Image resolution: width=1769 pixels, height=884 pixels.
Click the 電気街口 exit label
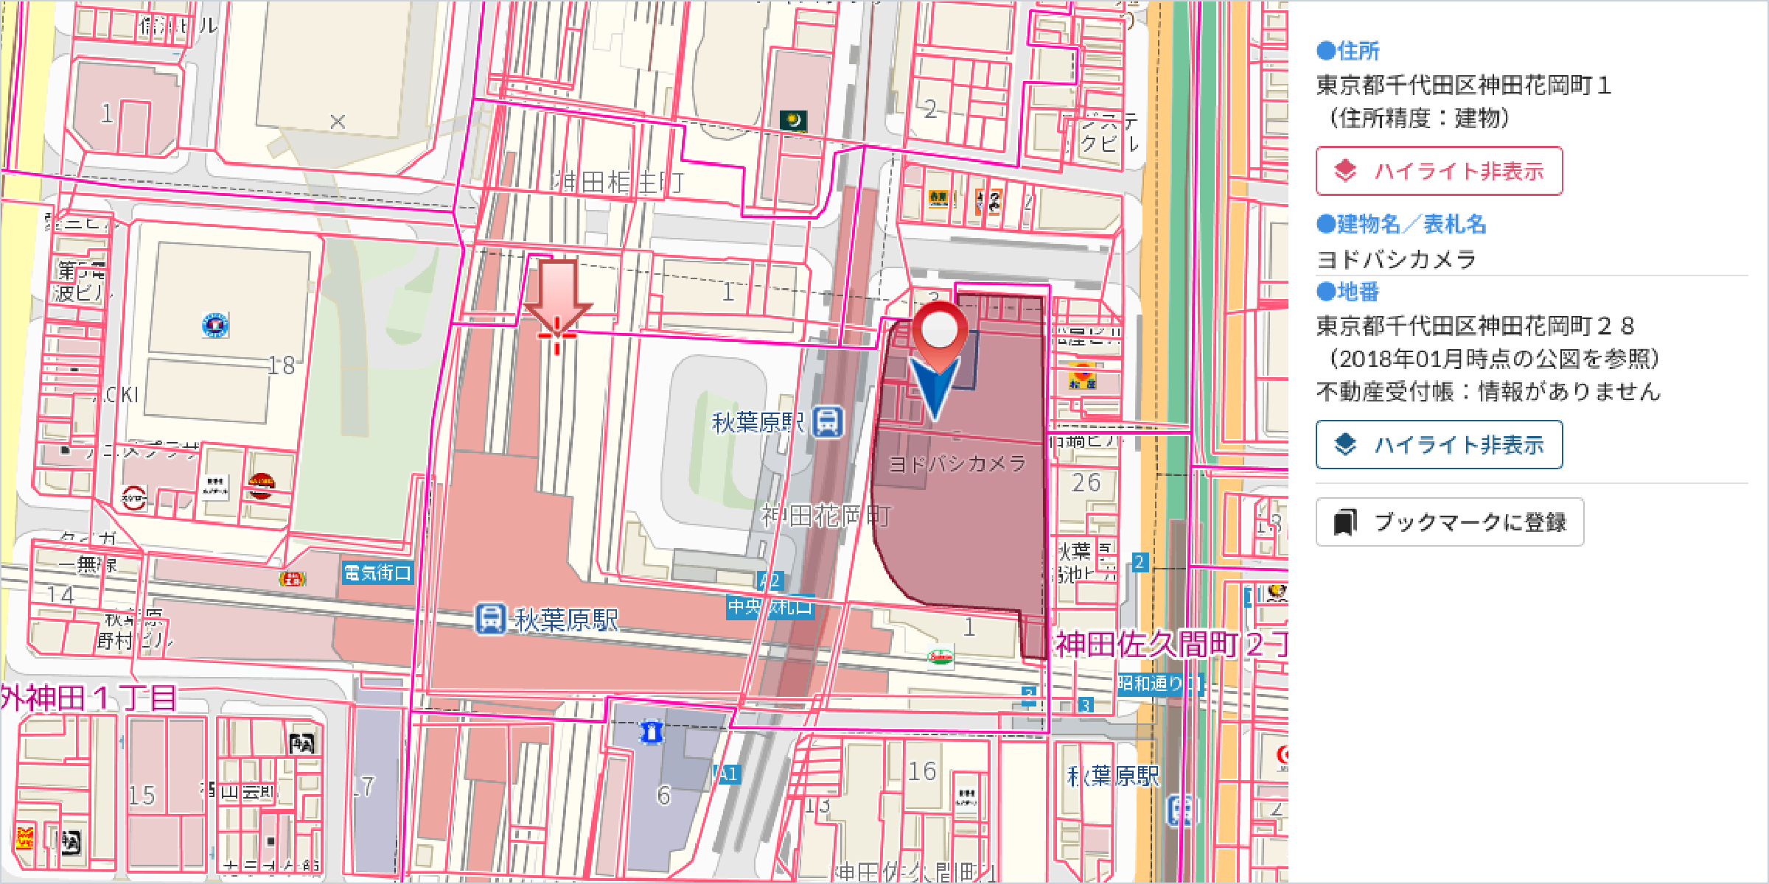tap(377, 573)
